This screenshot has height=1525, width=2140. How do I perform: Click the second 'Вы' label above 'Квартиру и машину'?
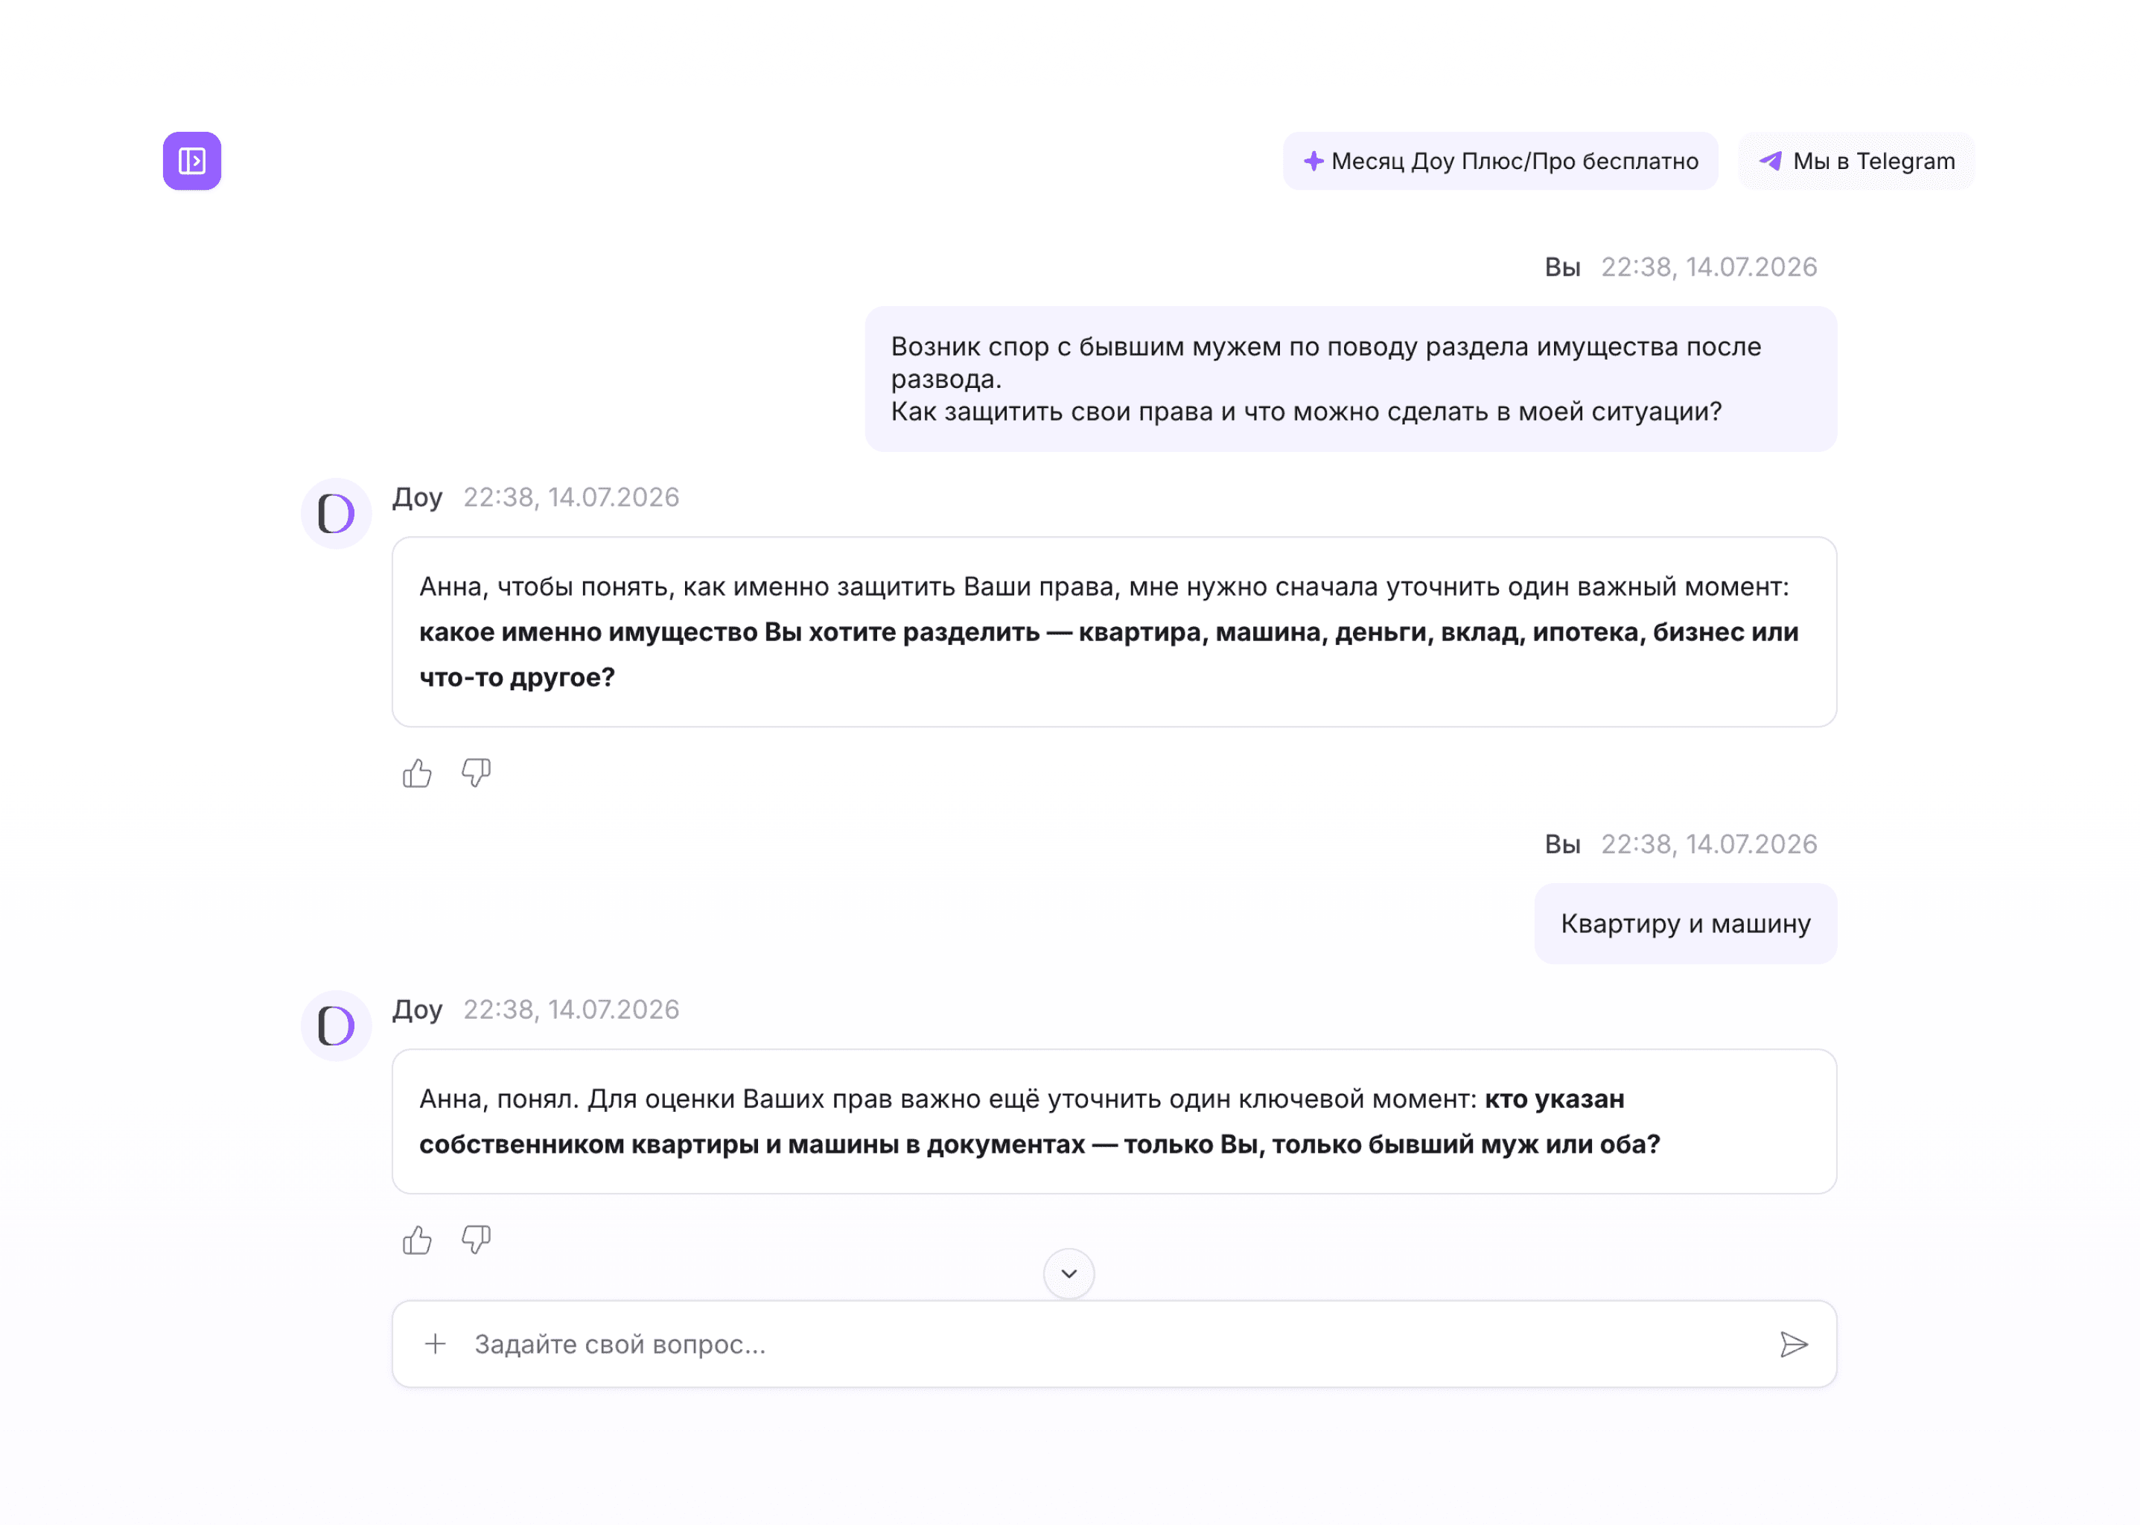(x=1561, y=844)
